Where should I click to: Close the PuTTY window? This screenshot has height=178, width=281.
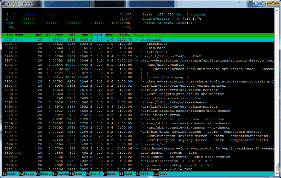pos(273,3)
